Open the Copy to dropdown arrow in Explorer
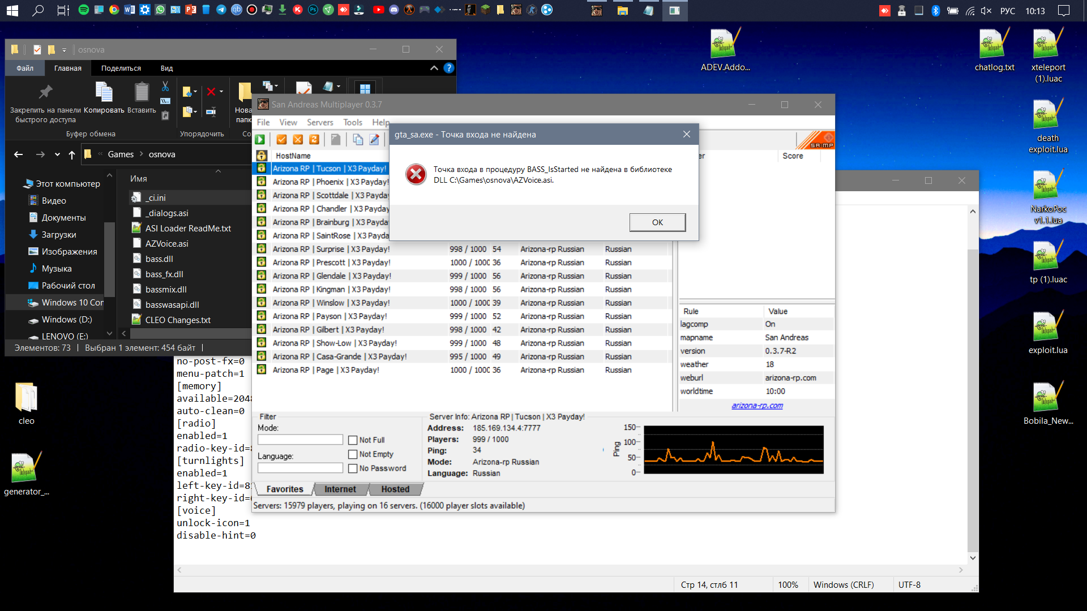 [x=195, y=111]
